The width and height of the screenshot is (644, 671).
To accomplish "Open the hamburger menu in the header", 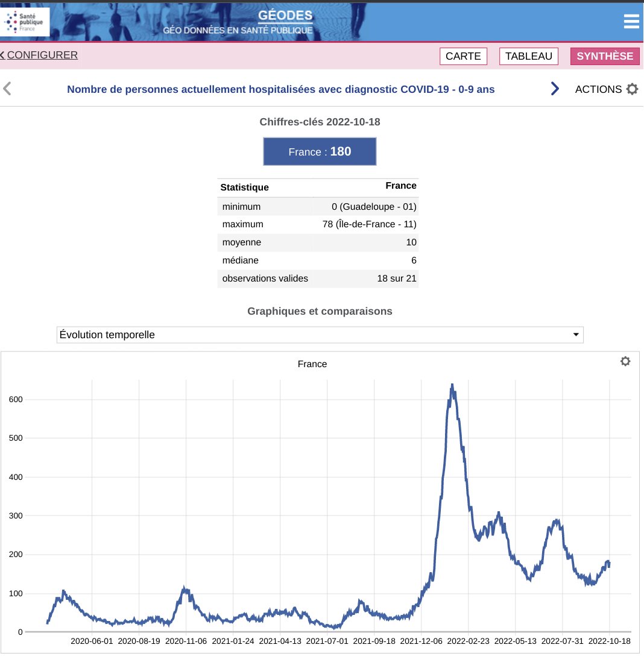I will pyautogui.click(x=631, y=21).
